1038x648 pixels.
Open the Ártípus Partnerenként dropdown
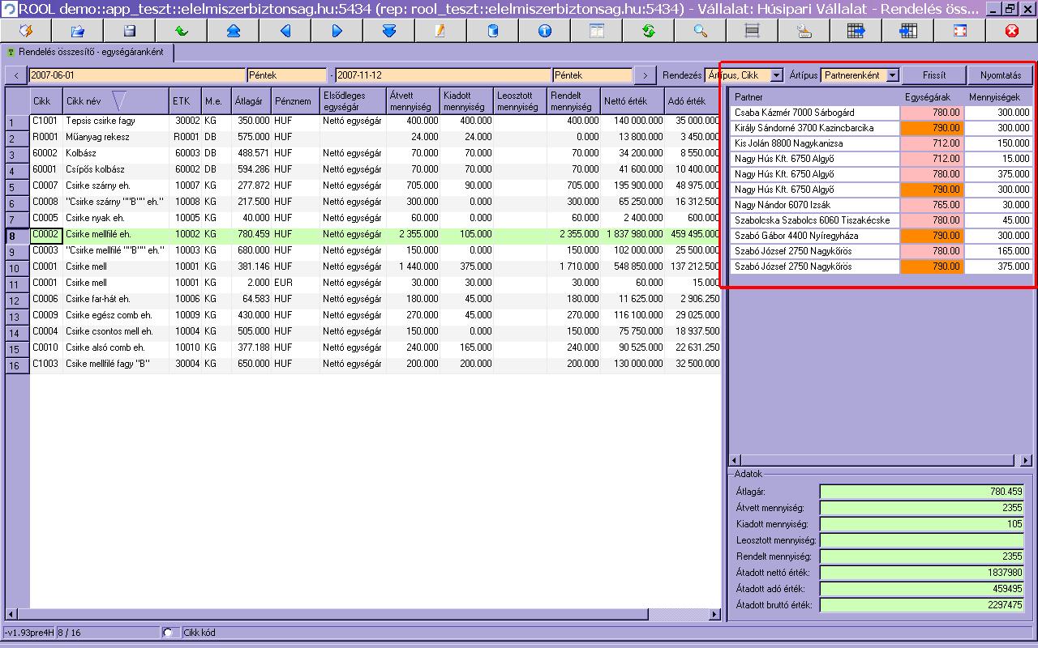click(892, 75)
